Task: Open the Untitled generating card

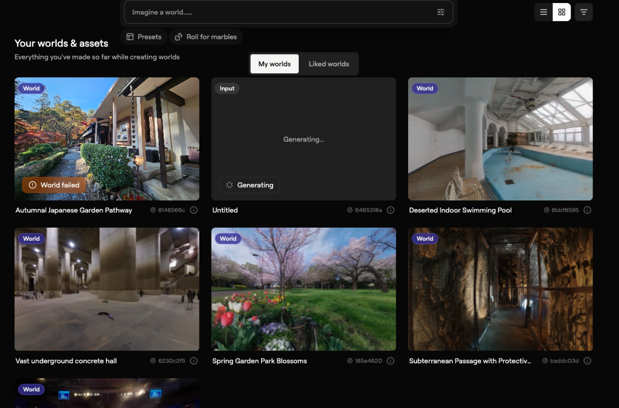Action: click(304, 139)
